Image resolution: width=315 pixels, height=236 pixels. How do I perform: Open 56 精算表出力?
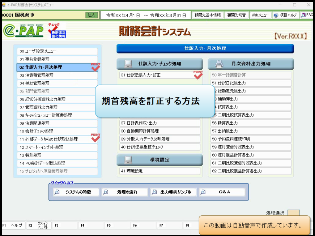[x=250, y=123]
